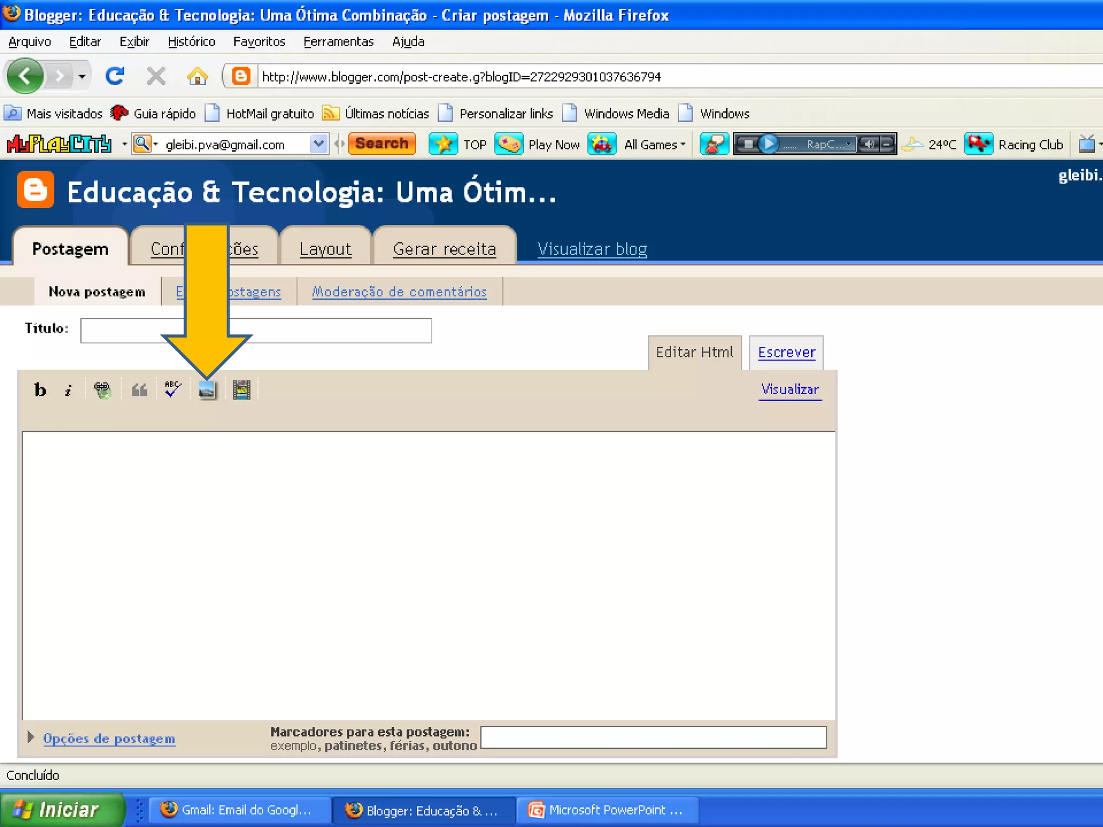1103x827 pixels.
Task: Click the orange Search button
Action: click(382, 144)
